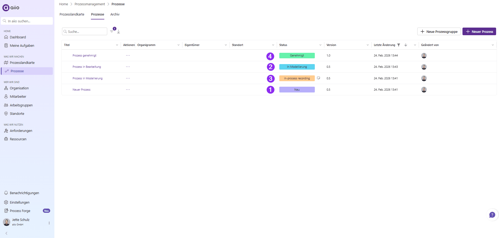Open the filter options icon with badge
Screen dimensions: 499x238
click(x=112, y=31)
